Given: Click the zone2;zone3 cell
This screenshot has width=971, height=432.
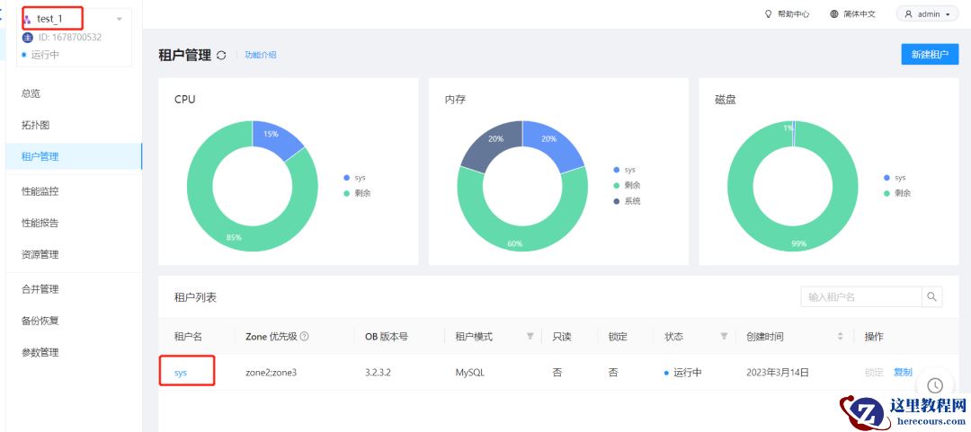Looking at the screenshot, I should [x=272, y=373].
